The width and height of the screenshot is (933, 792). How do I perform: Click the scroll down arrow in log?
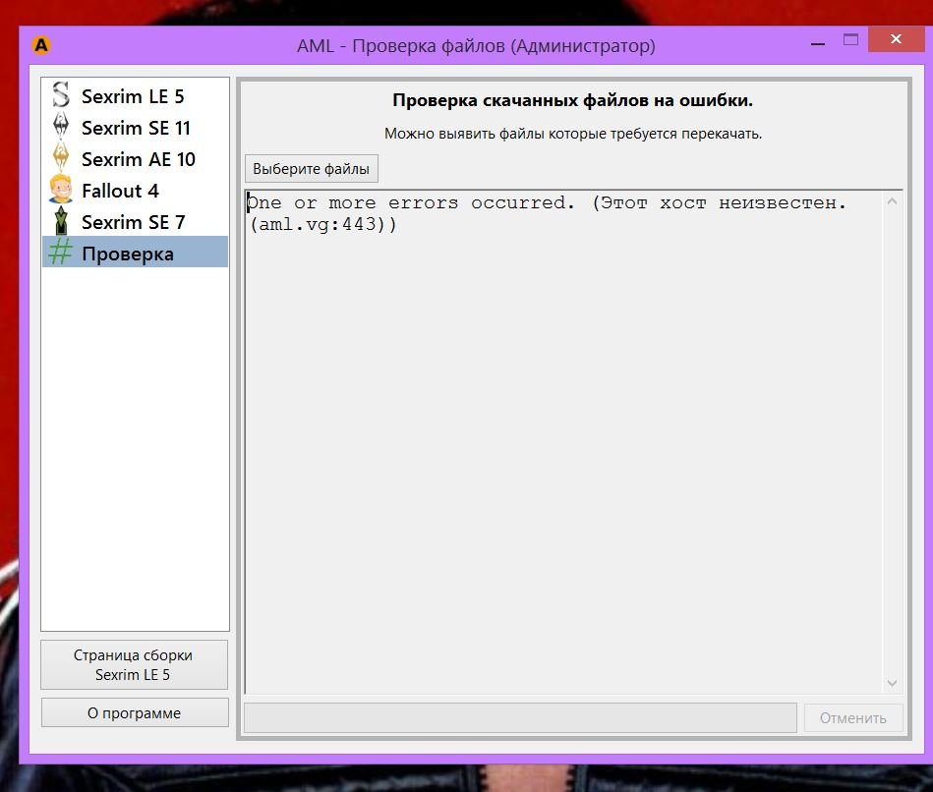892,683
